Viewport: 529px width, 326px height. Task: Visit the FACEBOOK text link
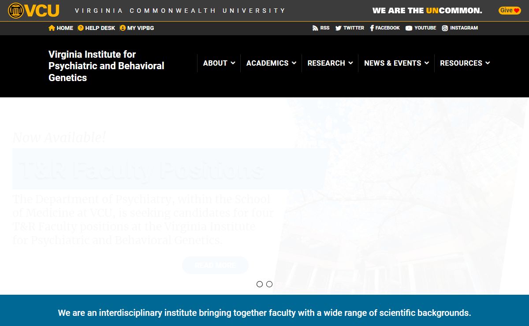[x=387, y=28]
